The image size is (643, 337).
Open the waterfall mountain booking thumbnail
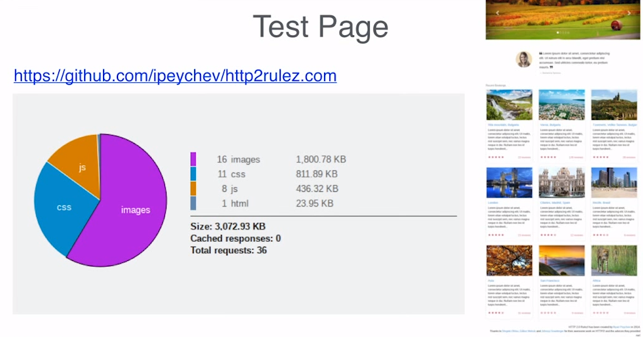509,105
